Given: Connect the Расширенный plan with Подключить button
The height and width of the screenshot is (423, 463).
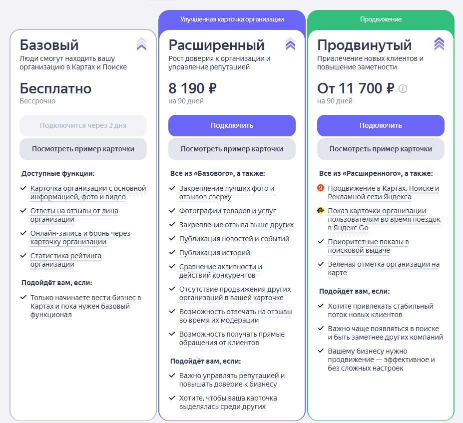Looking at the screenshot, I should coord(232,125).
